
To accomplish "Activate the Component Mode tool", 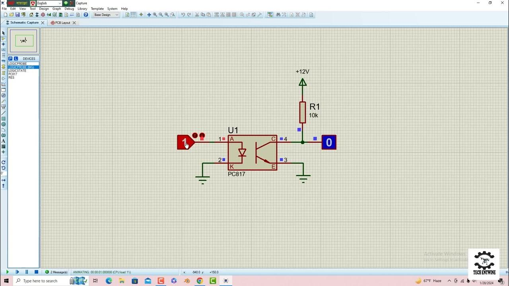I will click(4, 39).
